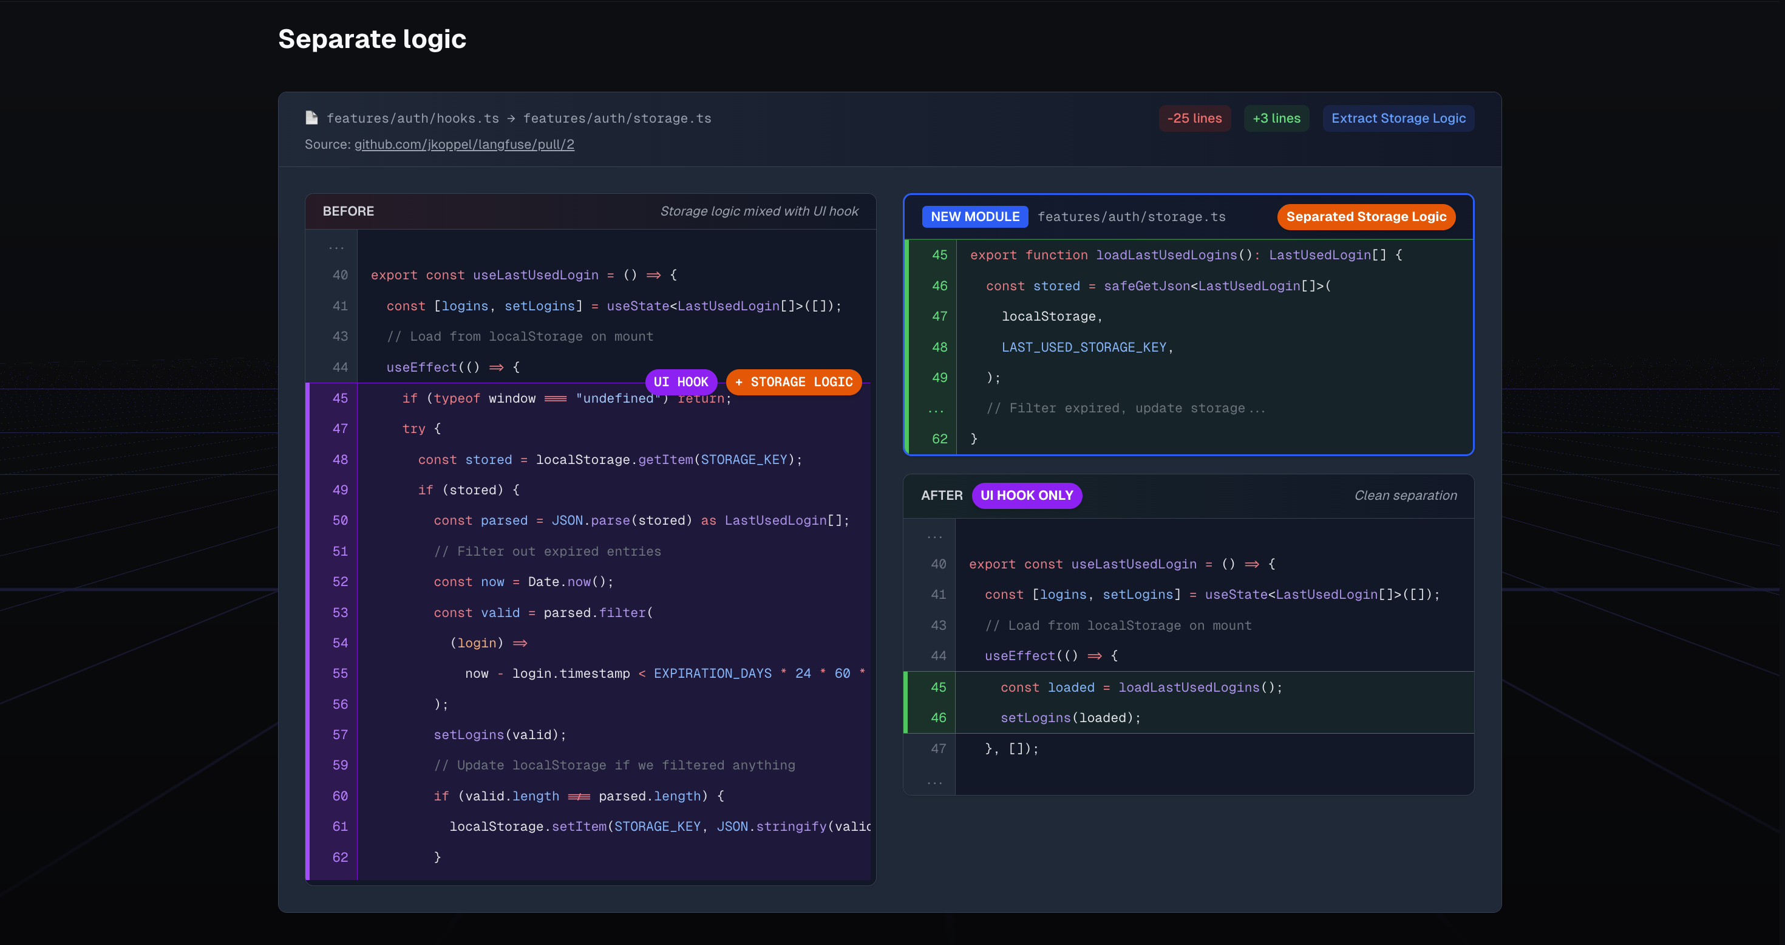This screenshot has width=1785, height=945.
Task: Click the Separated Storage Logic label
Action: click(1366, 217)
